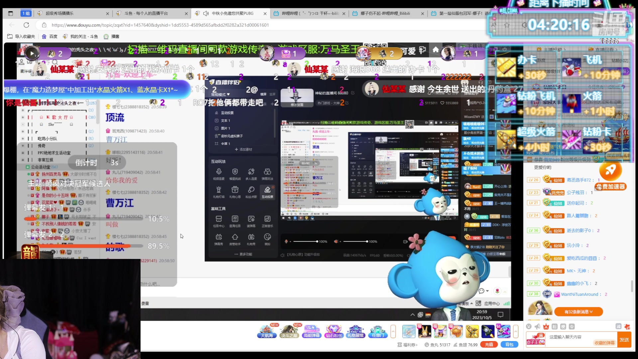Image resolution: width=638 pixels, height=359 pixels.
Task: Open the 福利券 arrow link
Action: (408, 345)
